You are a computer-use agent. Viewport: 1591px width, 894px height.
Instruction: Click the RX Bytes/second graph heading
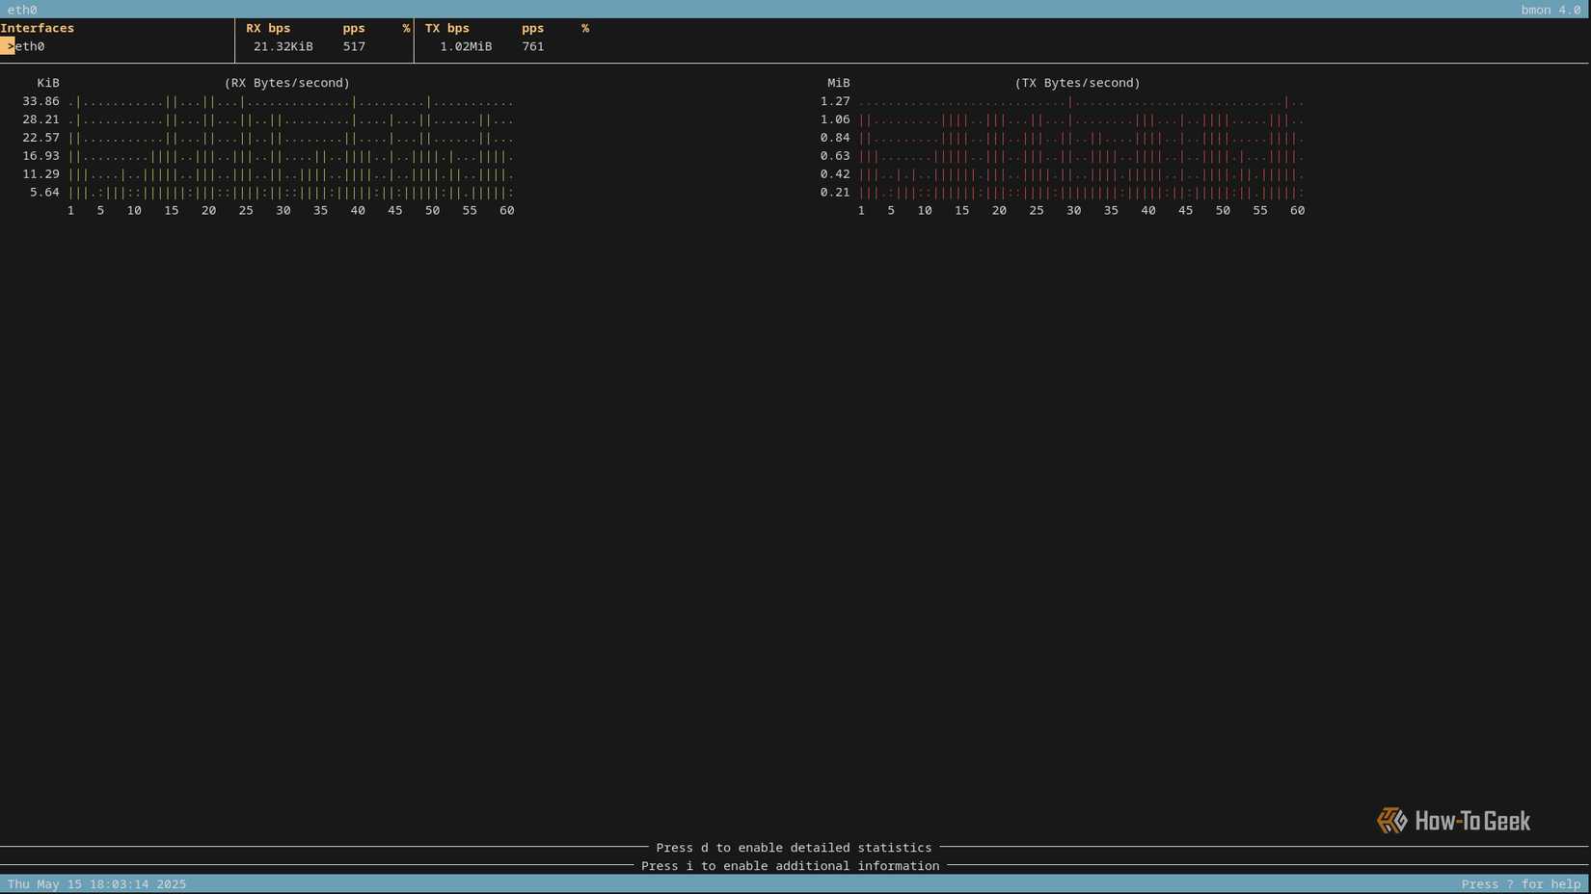[286, 83]
